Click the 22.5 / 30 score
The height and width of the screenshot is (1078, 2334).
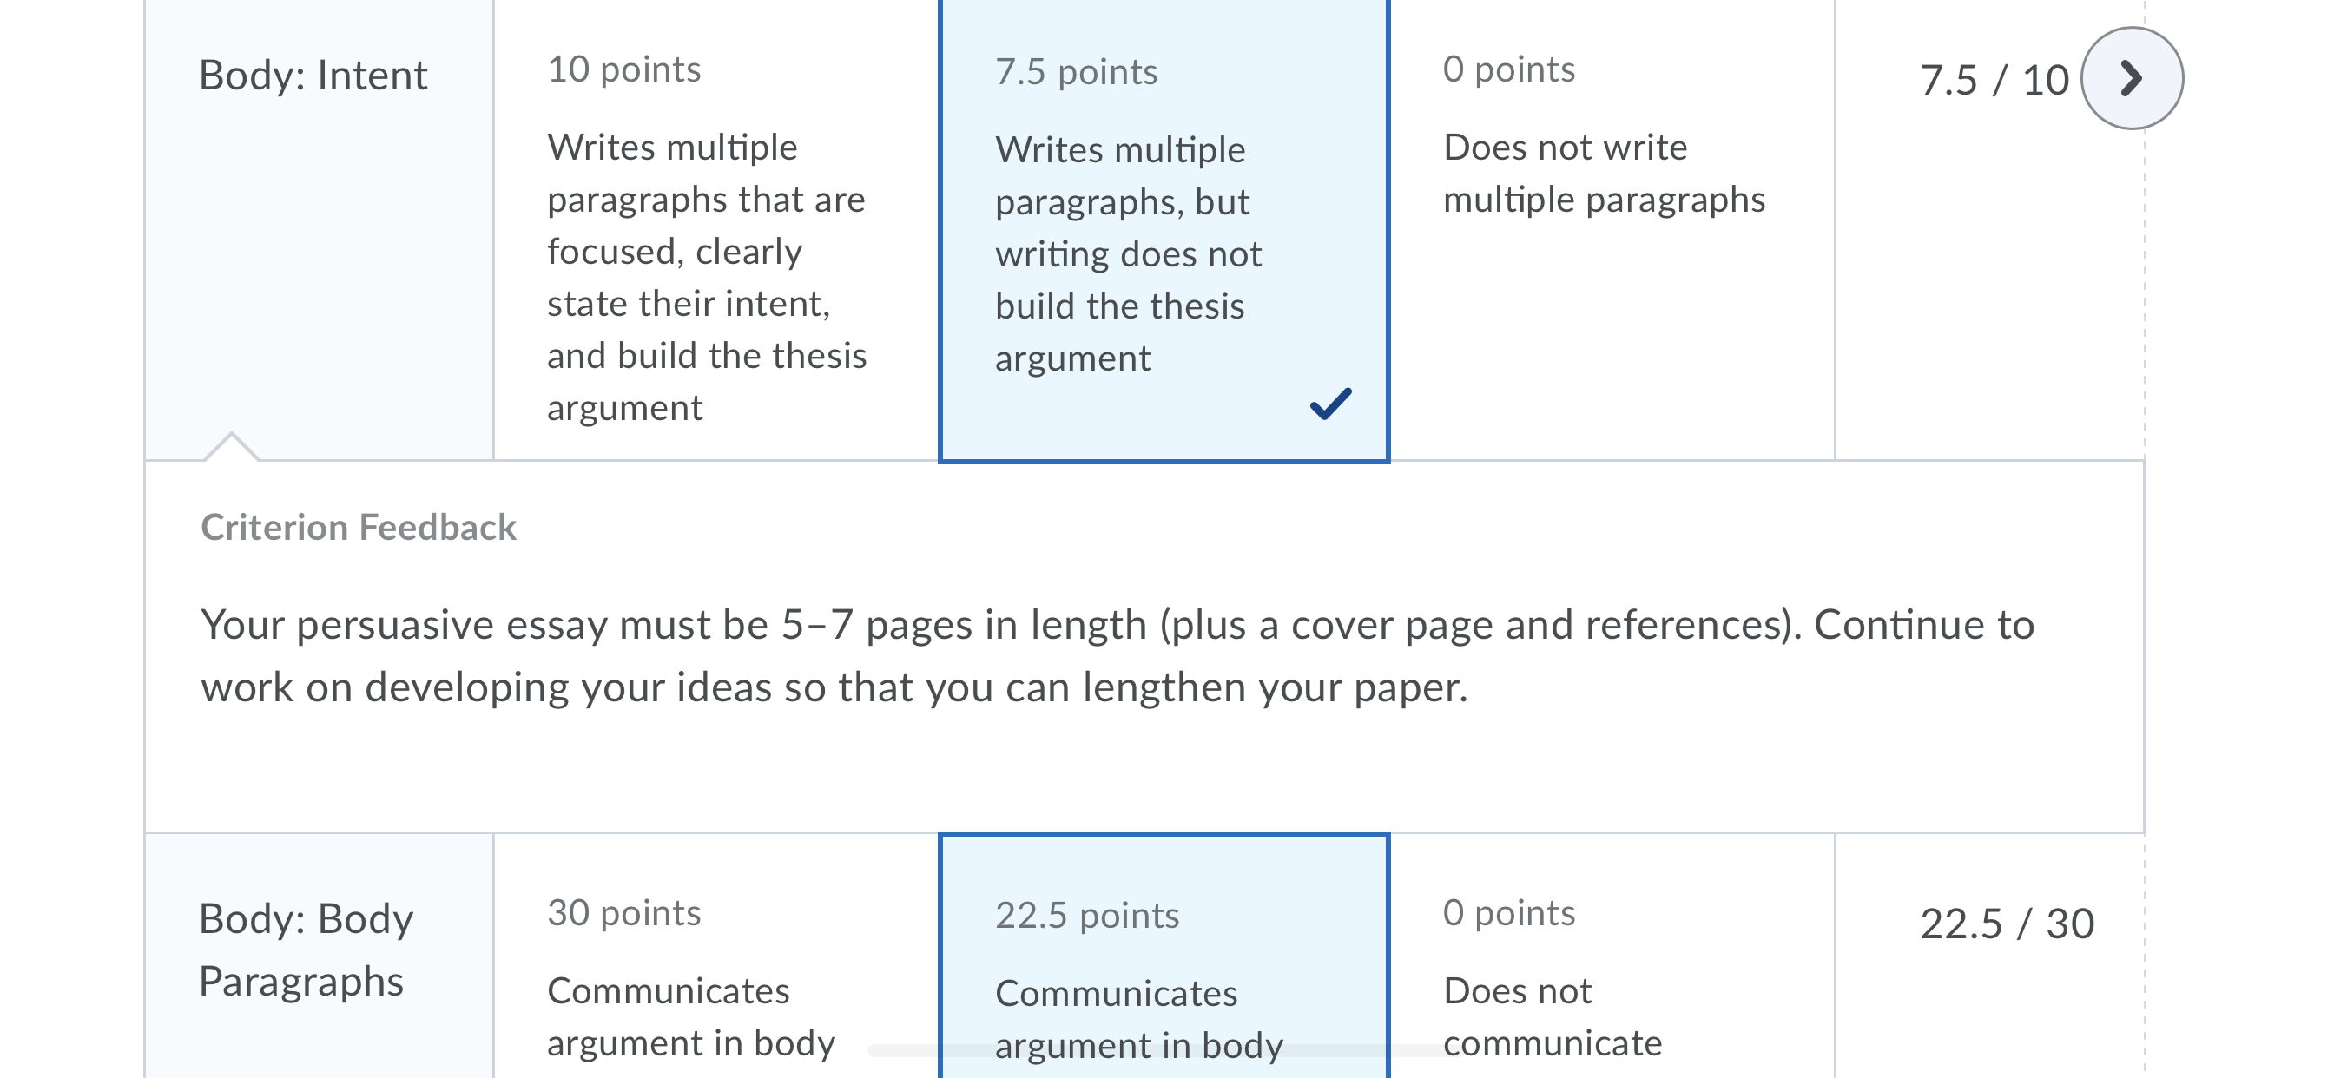pos(2007,924)
